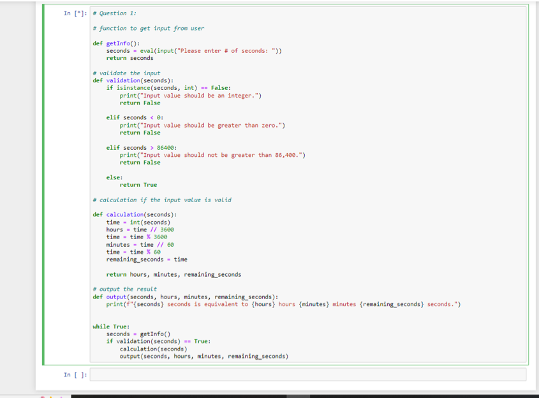Click the "# output the result" comment
The width and height of the screenshot is (539, 398).
pyautogui.click(x=125, y=289)
